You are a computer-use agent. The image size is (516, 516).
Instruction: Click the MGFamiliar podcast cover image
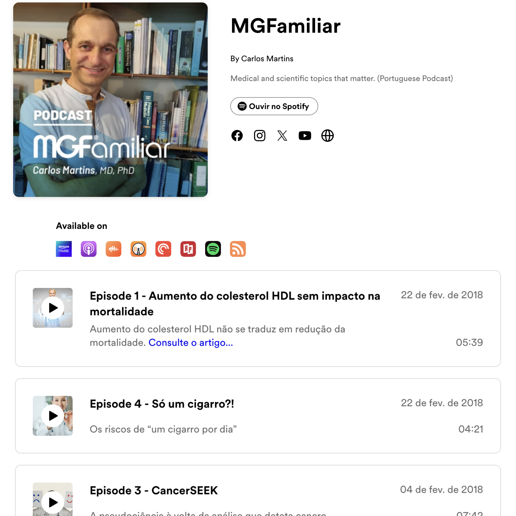coord(110,100)
